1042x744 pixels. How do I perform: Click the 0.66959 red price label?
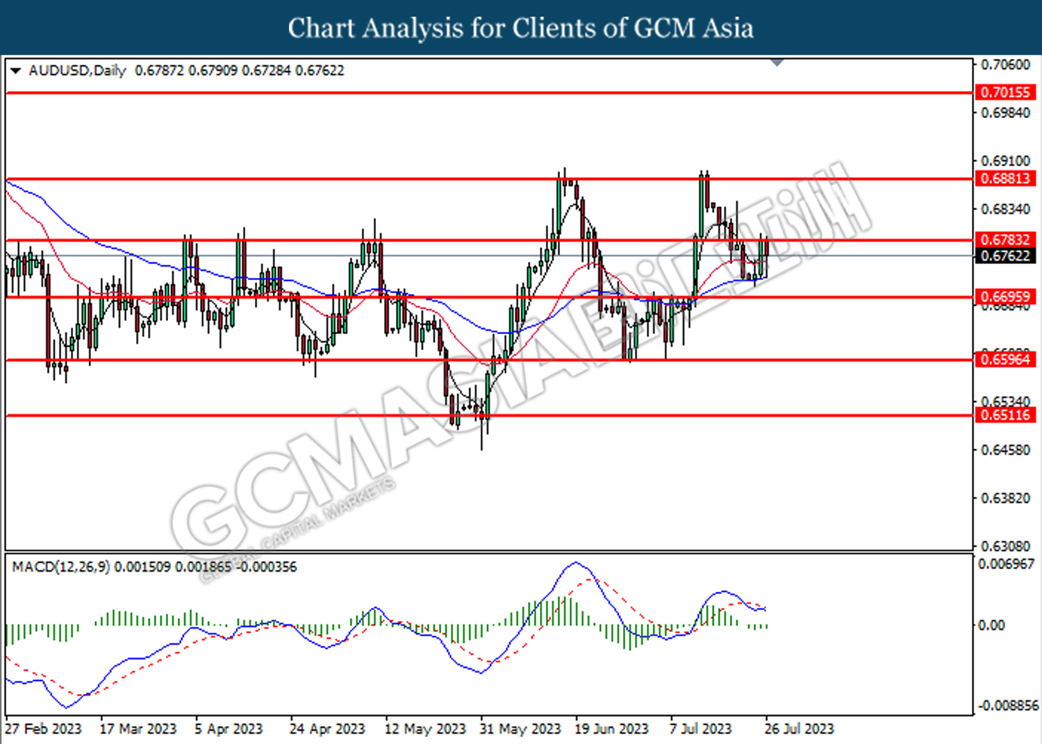pos(1005,297)
